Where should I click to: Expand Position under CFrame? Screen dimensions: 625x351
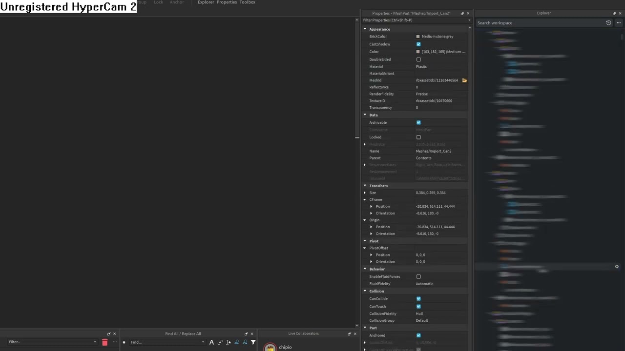click(x=371, y=206)
